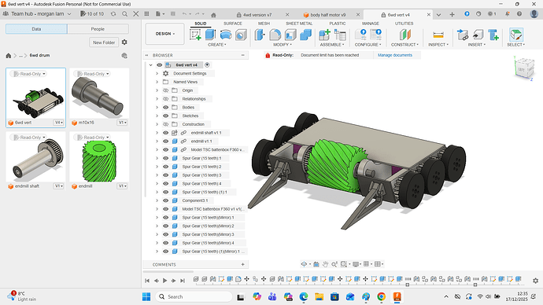Toggle visibility of Bodies folder
The image size is (543, 305).
point(165,107)
